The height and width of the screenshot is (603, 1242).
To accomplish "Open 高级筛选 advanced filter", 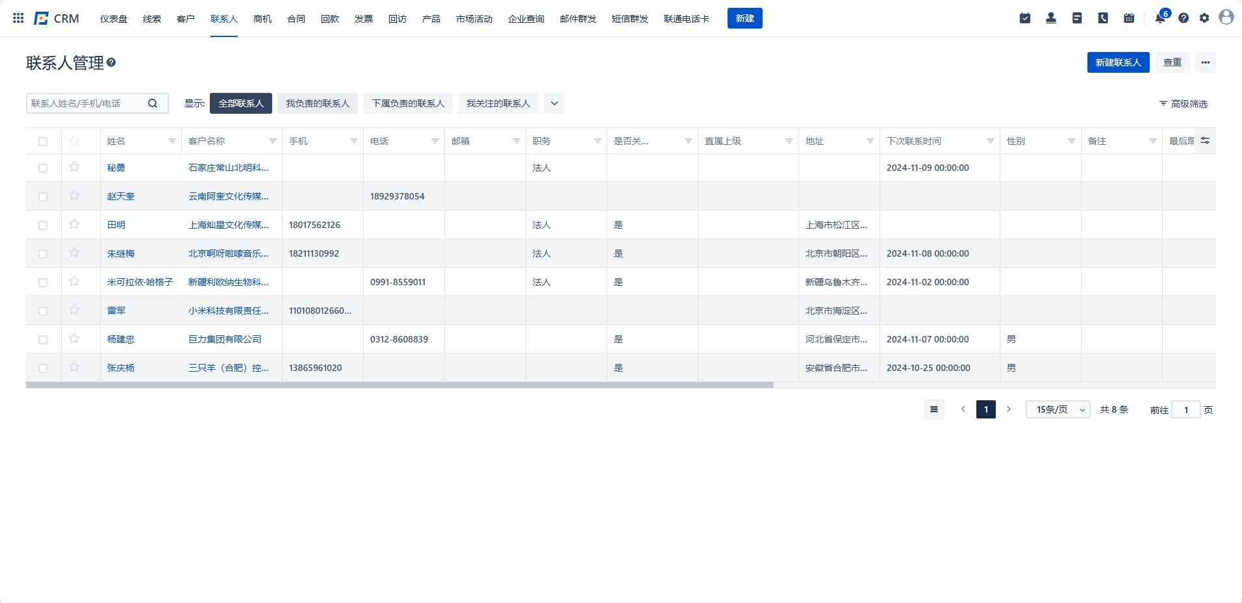I will (x=1184, y=103).
